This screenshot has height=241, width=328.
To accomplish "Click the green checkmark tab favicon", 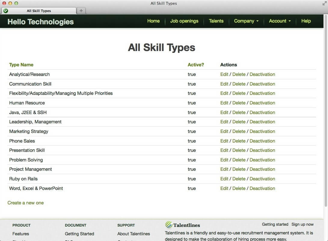I will (x=6, y=11).
